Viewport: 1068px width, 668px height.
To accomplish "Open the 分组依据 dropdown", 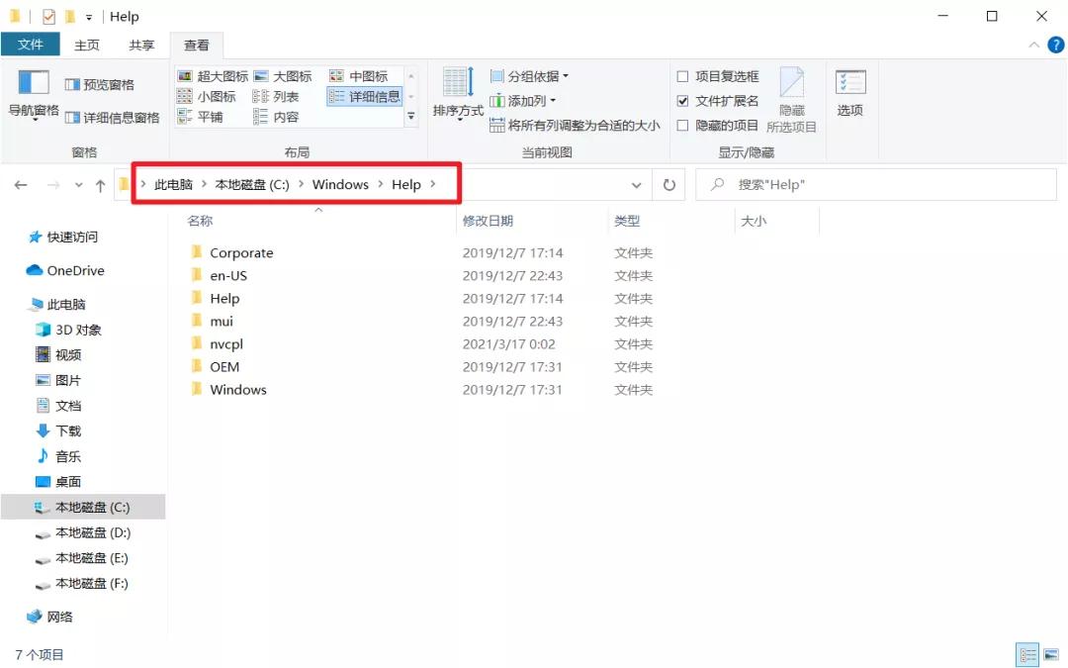I will 533,75.
